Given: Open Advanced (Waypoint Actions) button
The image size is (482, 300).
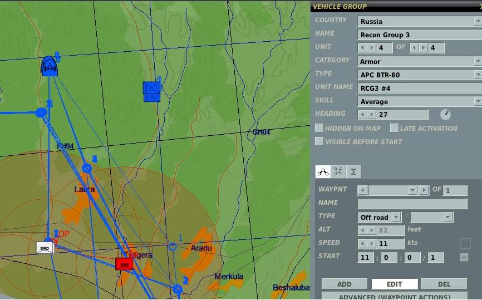Looking at the screenshot, I should pyautogui.click(x=395, y=296).
